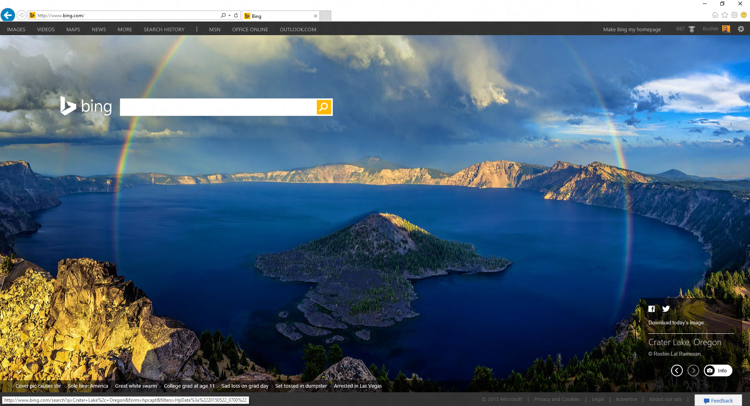This screenshot has width=750, height=406.
Task: Open a new blank tab
Action: click(325, 16)
